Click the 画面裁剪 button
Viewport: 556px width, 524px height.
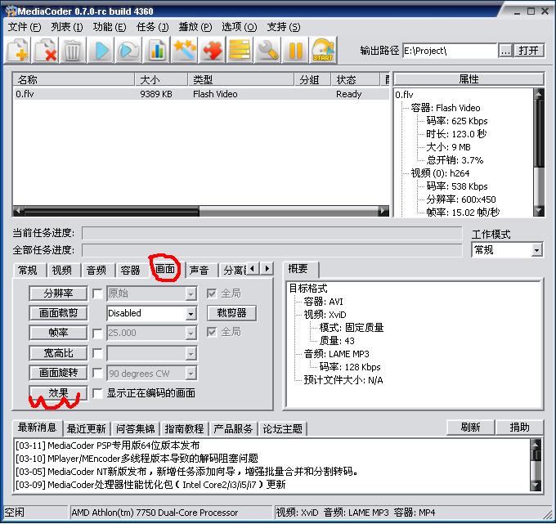(x=58, y=313)
